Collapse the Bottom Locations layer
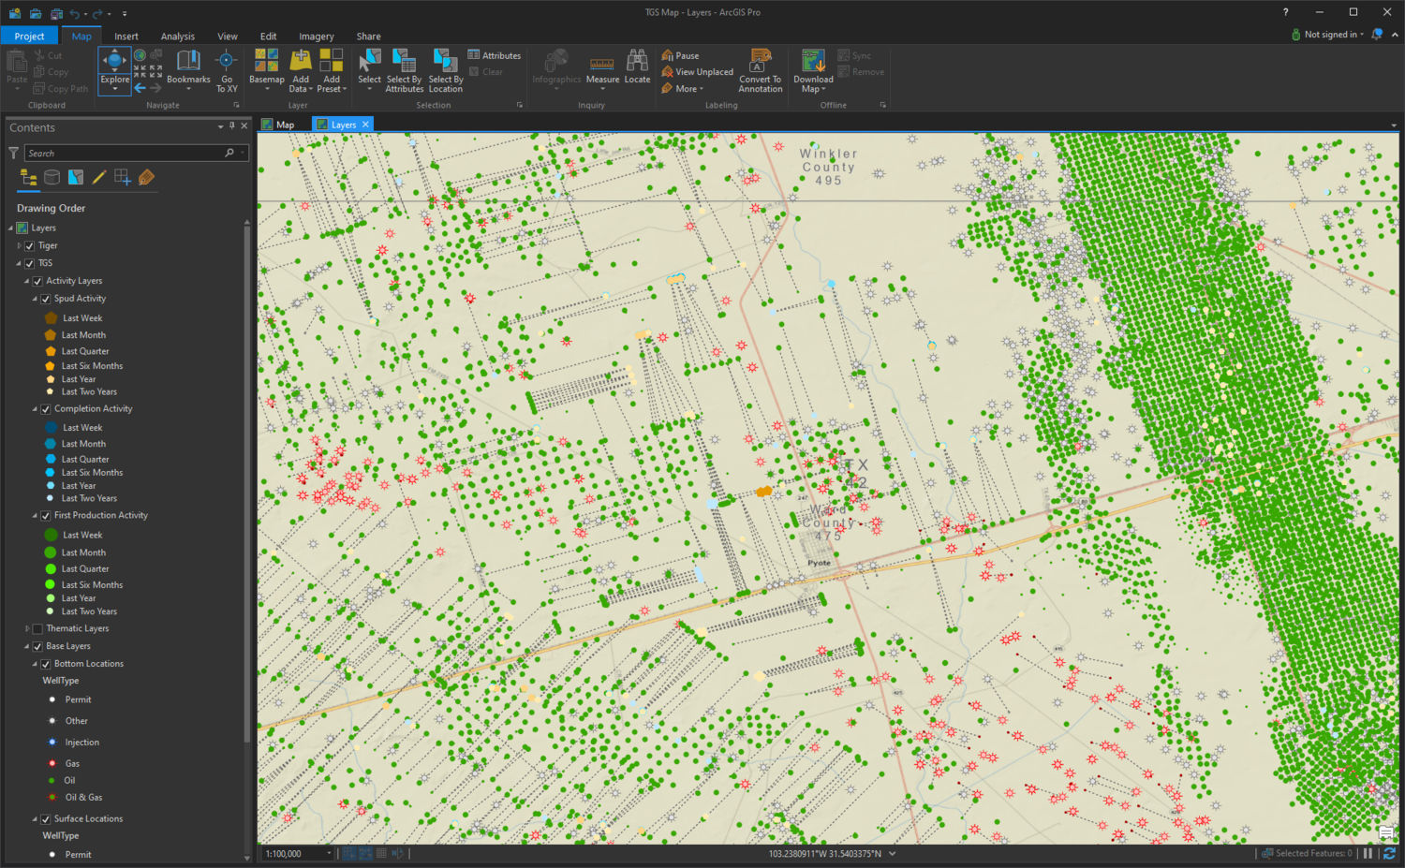 point(35,664)
